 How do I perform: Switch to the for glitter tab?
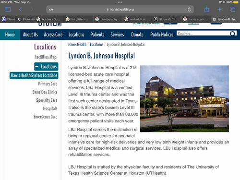tap(79, 19)
